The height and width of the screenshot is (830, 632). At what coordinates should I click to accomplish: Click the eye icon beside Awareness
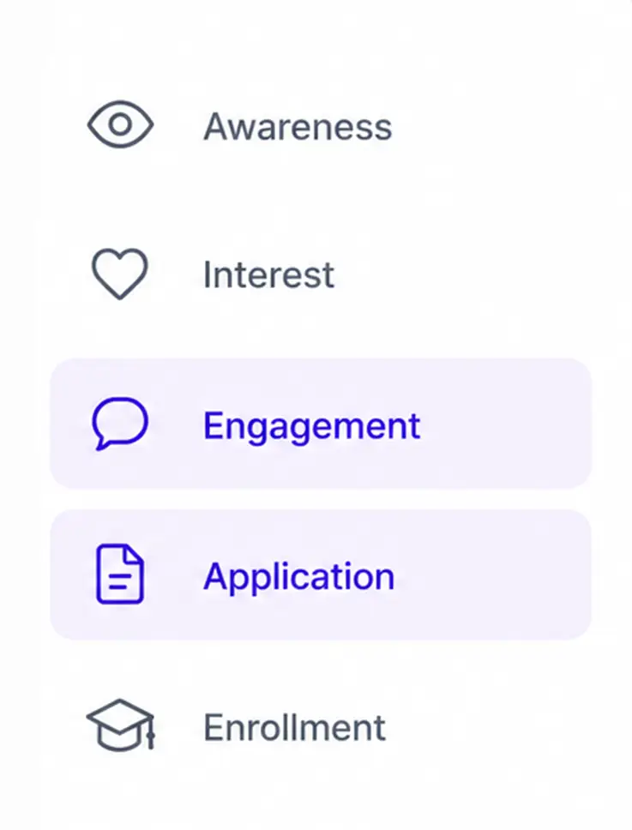[120, 124]
